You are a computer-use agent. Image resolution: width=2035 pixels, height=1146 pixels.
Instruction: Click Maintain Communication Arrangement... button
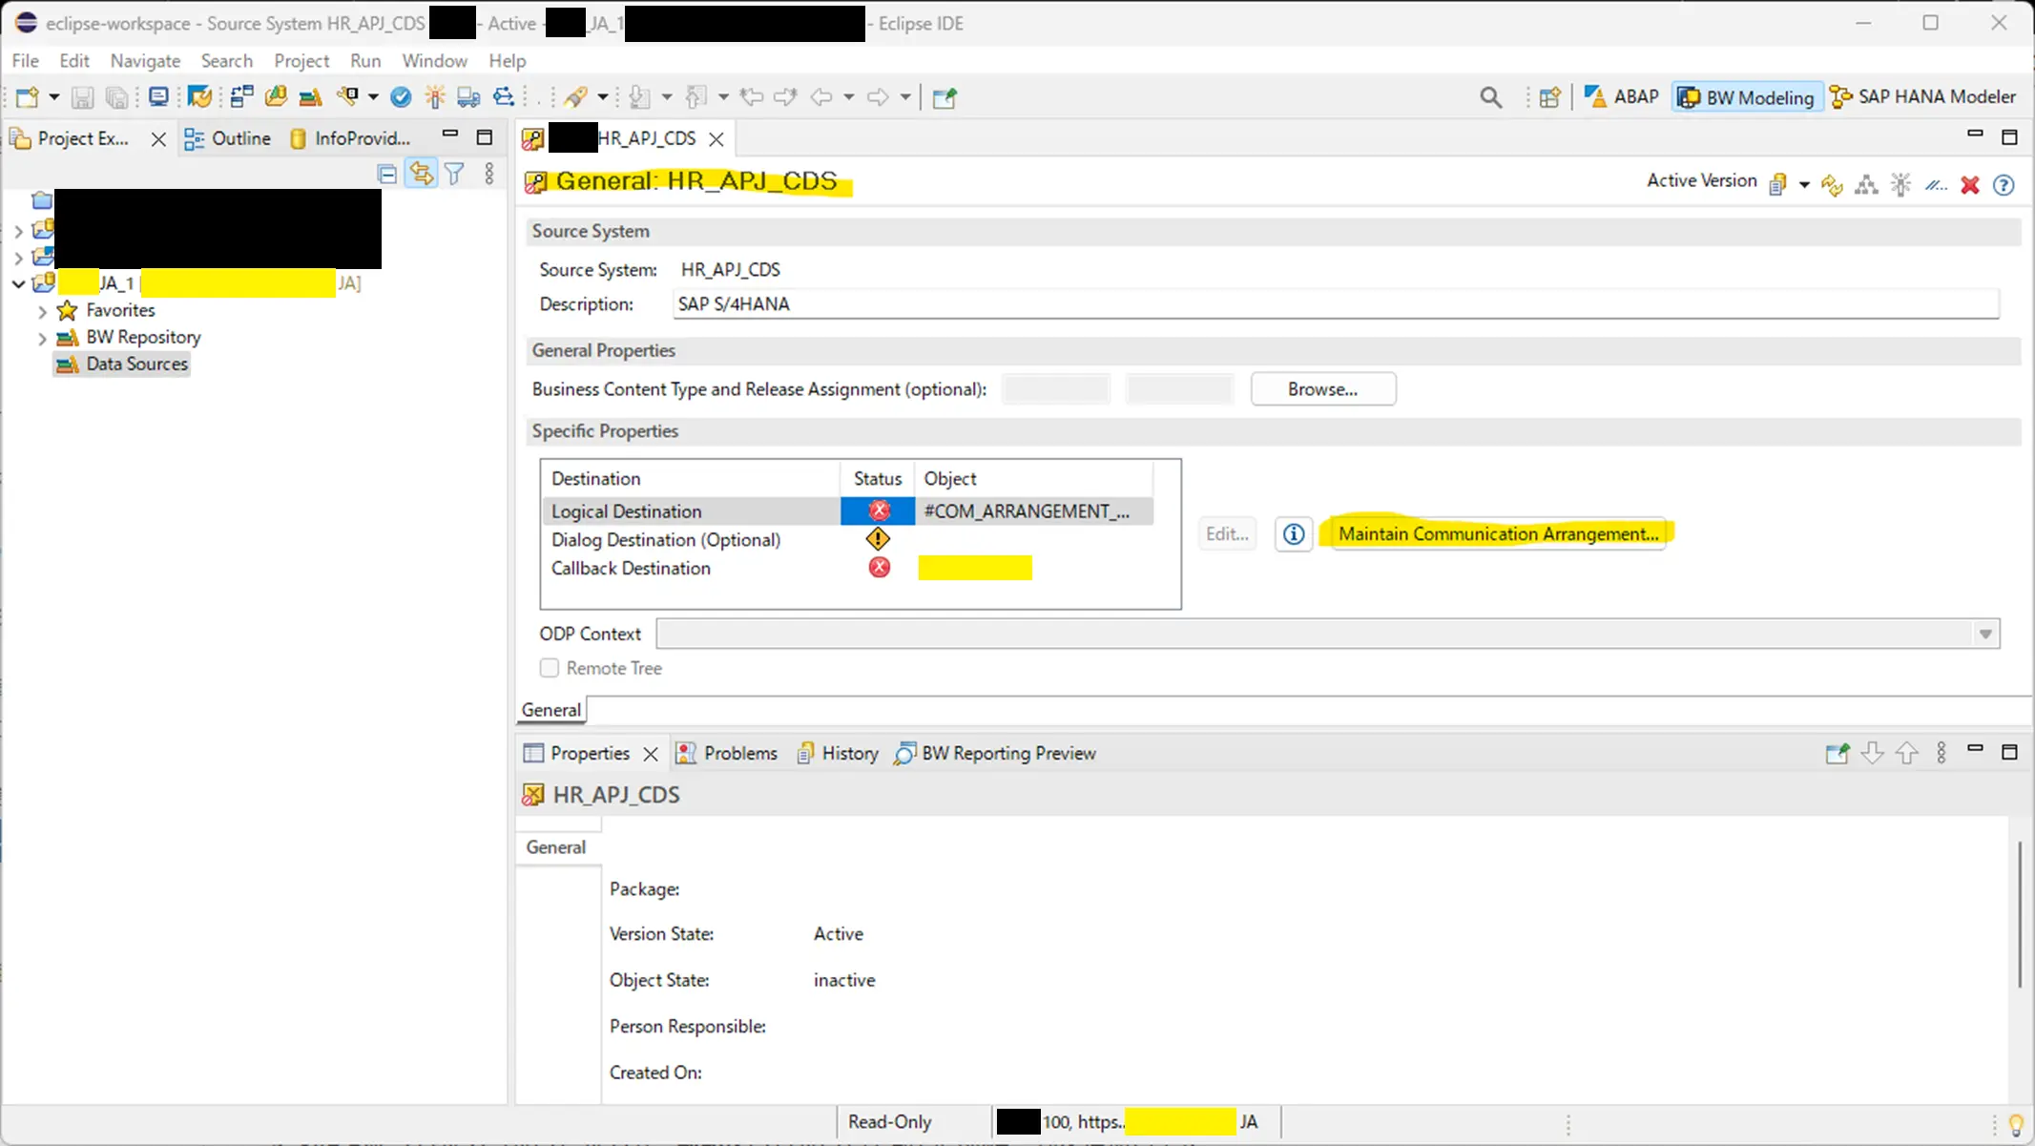1498,534
